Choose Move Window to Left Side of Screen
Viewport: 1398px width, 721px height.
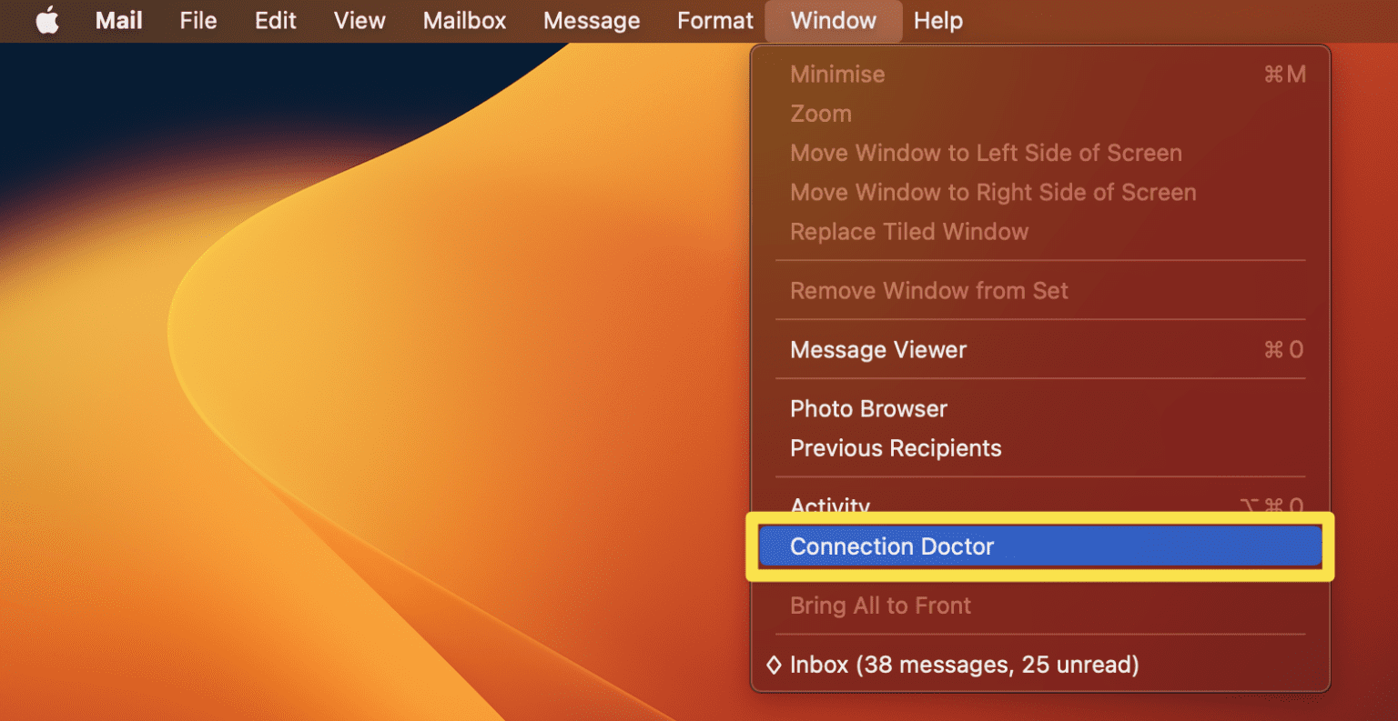(x=986, y=153)
